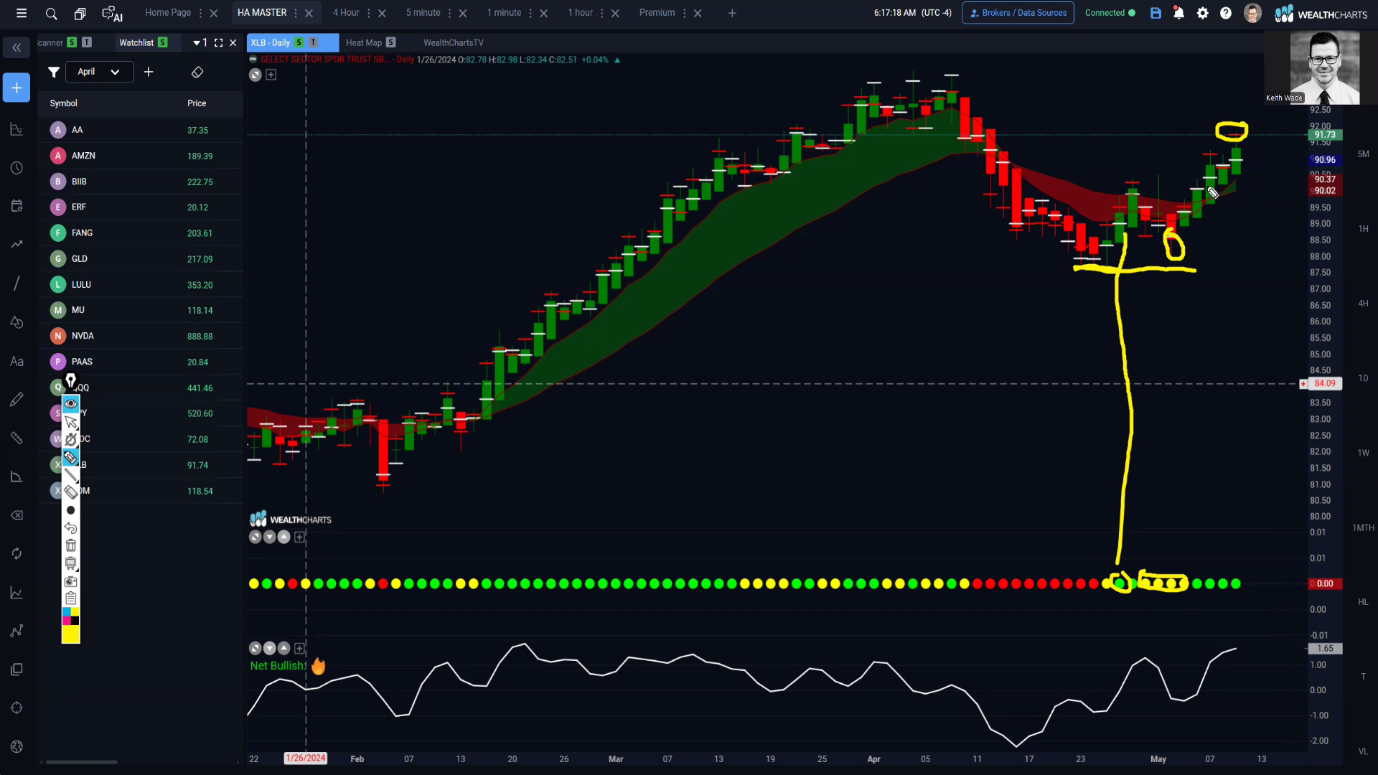The height and width of the screenshot is (775, 1378).
Task: Toggle the timer-off icon in annotation toolbar
Action: tap(70, 440)
